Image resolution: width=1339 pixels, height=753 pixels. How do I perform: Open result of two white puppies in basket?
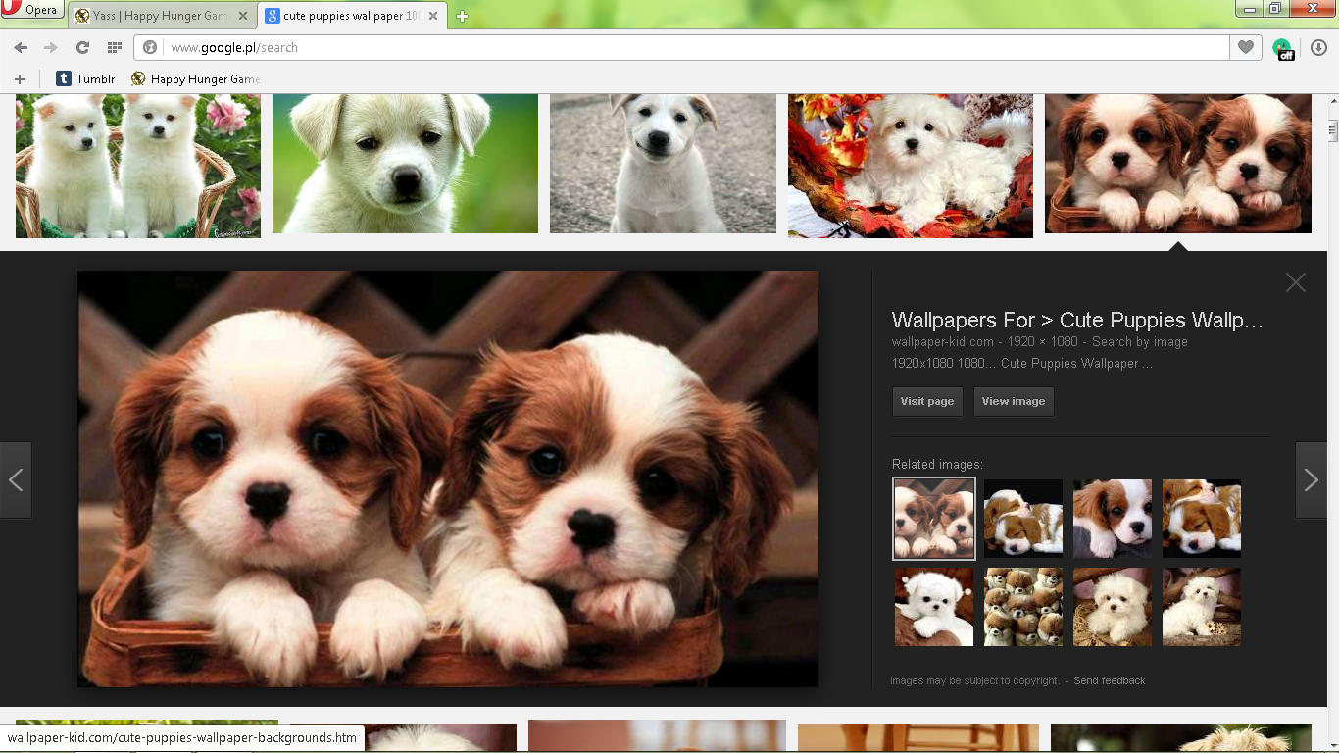tap(138, 166)
